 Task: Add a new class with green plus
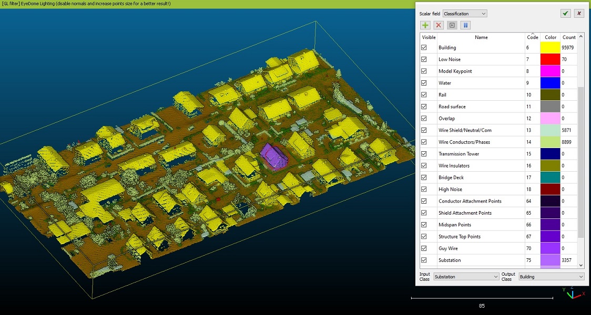pos(425,25)
